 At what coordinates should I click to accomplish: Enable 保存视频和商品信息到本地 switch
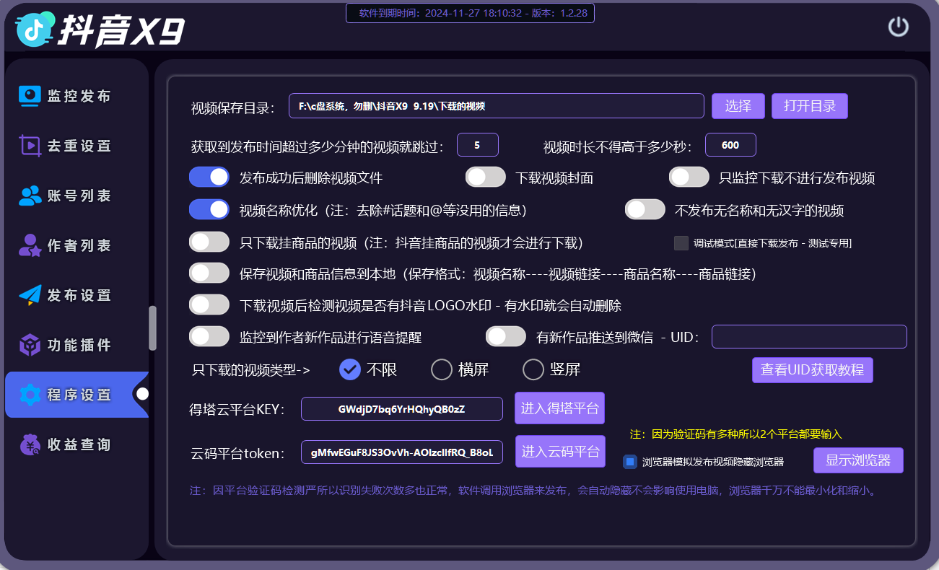click(x=209, y=273)
